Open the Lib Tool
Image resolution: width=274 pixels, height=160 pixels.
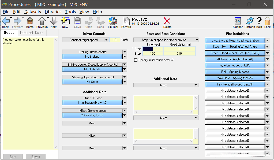pos(113,21)
